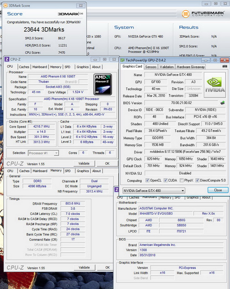Open the NVIDIA GeForce GTX 480 card dropdown
Viewport: 230px width, 289px height.
(154, 191)
